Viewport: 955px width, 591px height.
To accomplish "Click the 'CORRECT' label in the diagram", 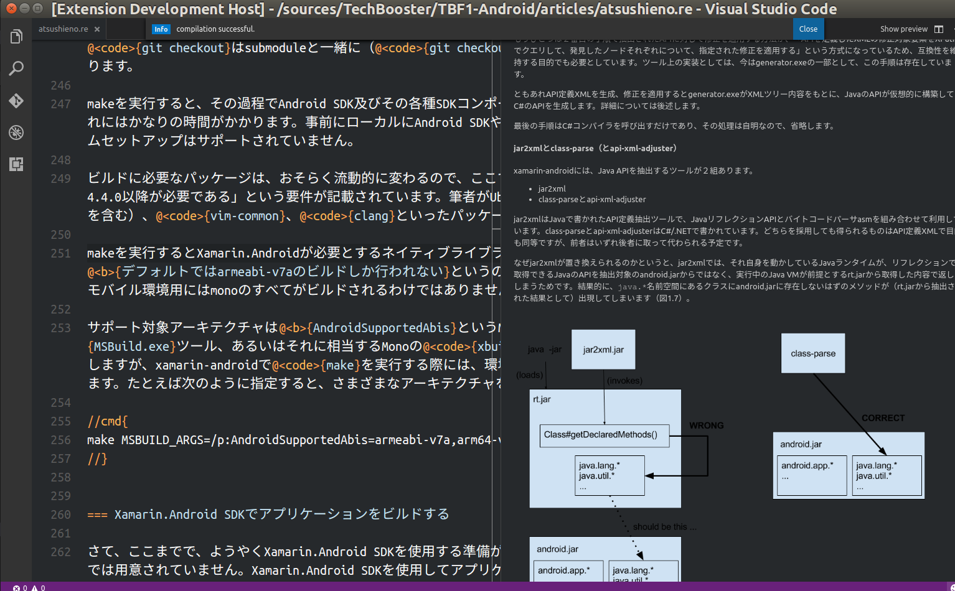I will tap(883, 418).
